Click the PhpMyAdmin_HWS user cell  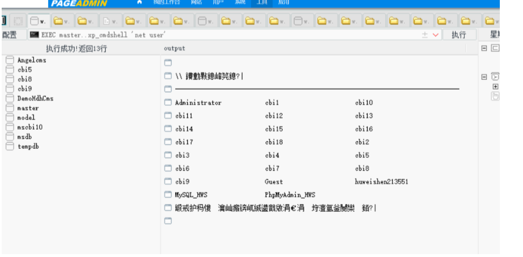(x=290, y=195)
